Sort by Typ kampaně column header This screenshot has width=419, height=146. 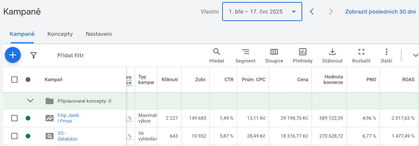pyautogui.click(x=146, y=80)
